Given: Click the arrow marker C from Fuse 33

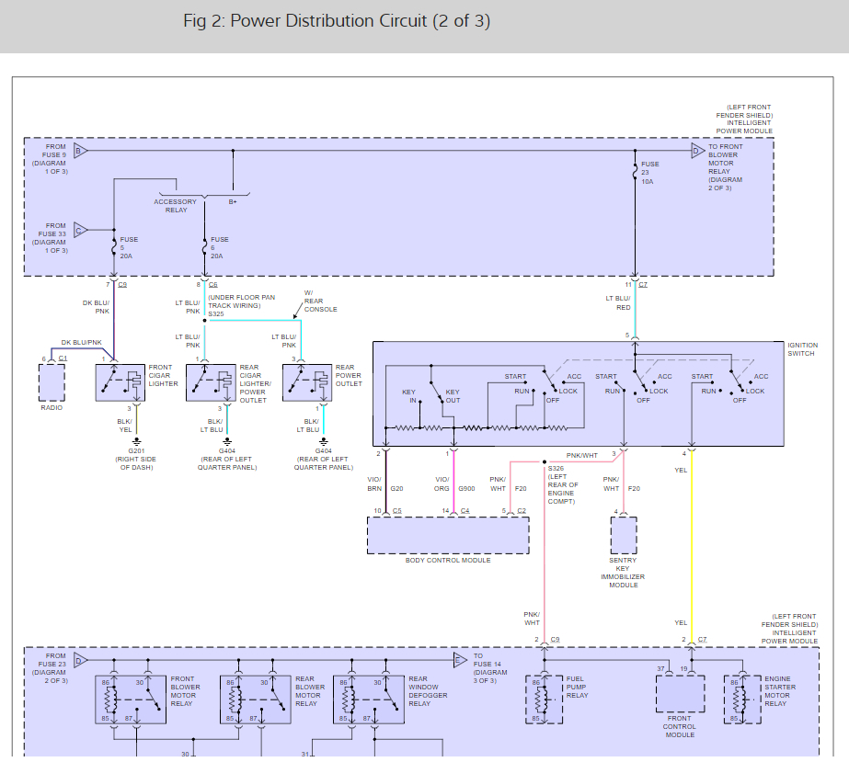Looking at the screenshot, I should pyautogui.click(x=80, y=230).
